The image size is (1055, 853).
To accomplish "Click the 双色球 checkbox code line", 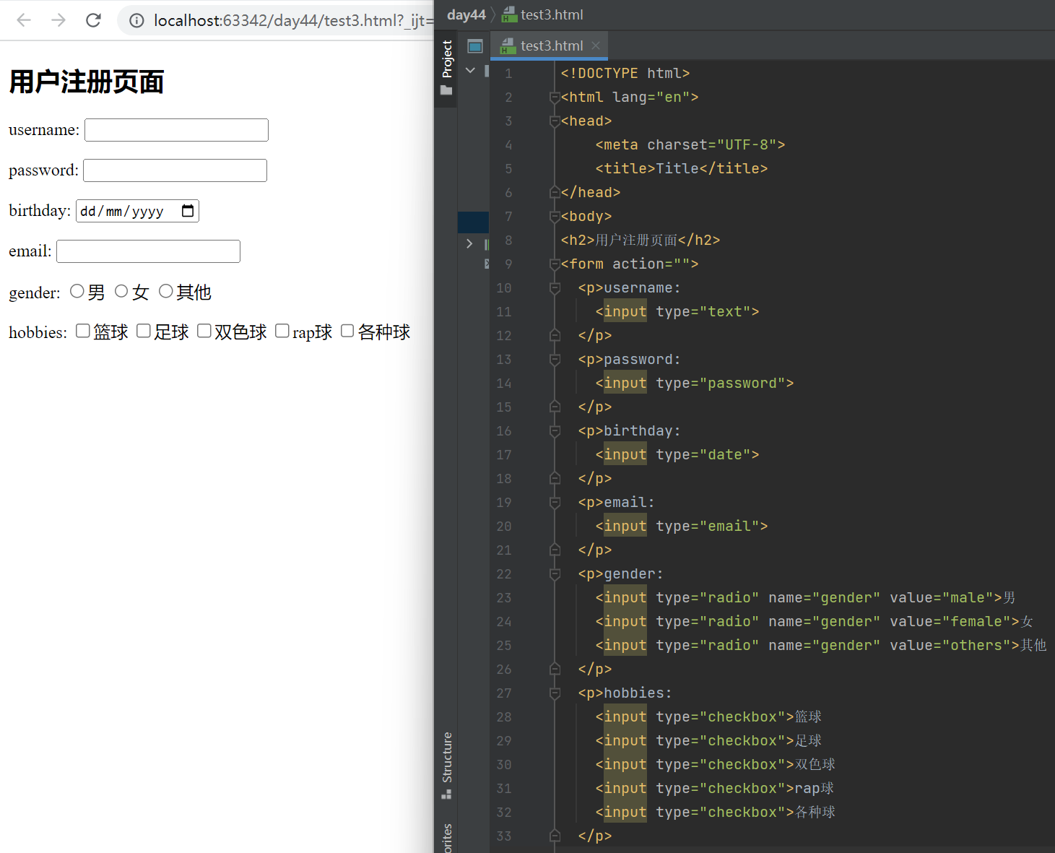I will point(716,765).
